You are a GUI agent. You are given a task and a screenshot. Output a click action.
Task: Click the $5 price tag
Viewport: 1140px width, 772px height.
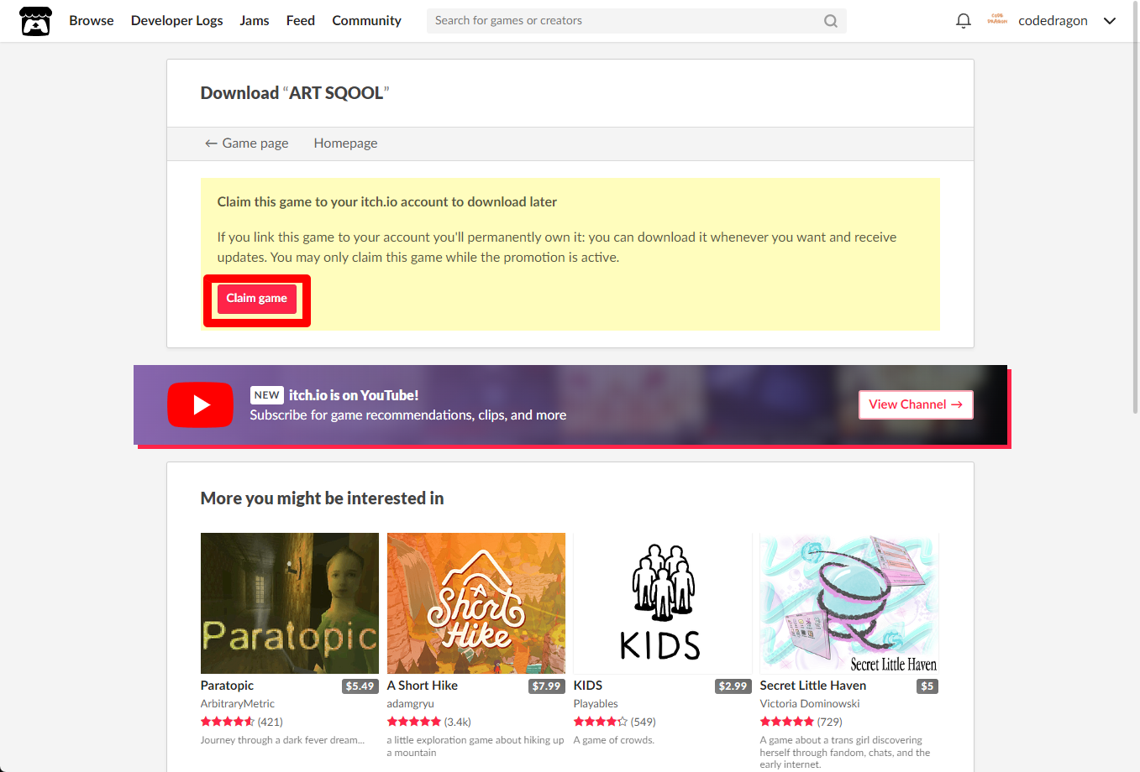coord(927,686)
